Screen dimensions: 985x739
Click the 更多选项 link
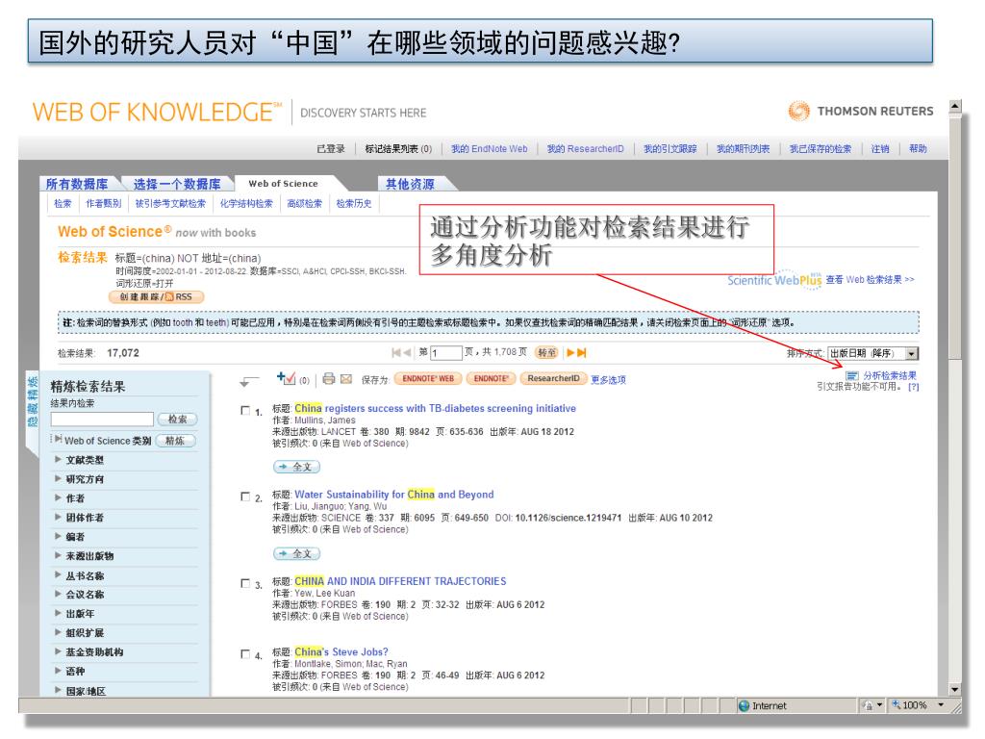(x=608, y=379)
